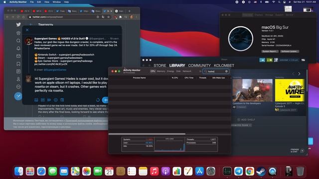The height and width of the screenshot is (179, 319).
Task: Sort by % CPU column
Action: click(175, 78)
